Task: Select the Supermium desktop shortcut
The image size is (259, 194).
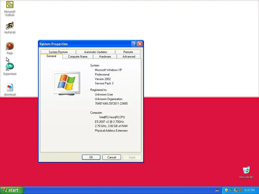Action: pos(10,69)
